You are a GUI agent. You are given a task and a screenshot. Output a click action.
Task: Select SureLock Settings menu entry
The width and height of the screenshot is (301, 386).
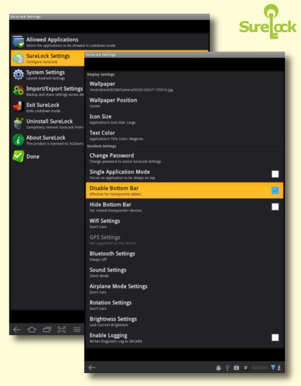pyautogui.click(x=47, y=58)
